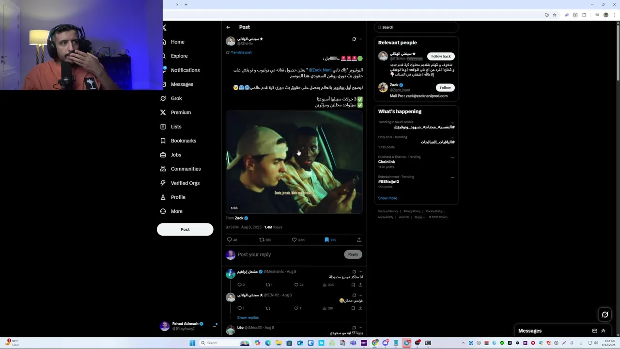Open Fahad Atimsah account menu dots

pyautogui.click(x=214, y=326)
